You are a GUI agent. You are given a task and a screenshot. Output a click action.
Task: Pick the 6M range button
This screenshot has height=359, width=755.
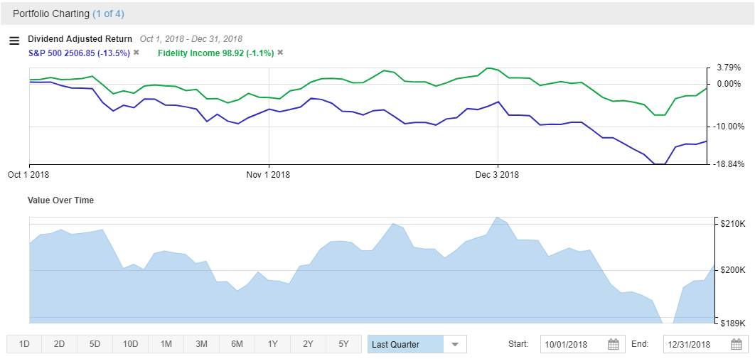[x=237, y=344]
